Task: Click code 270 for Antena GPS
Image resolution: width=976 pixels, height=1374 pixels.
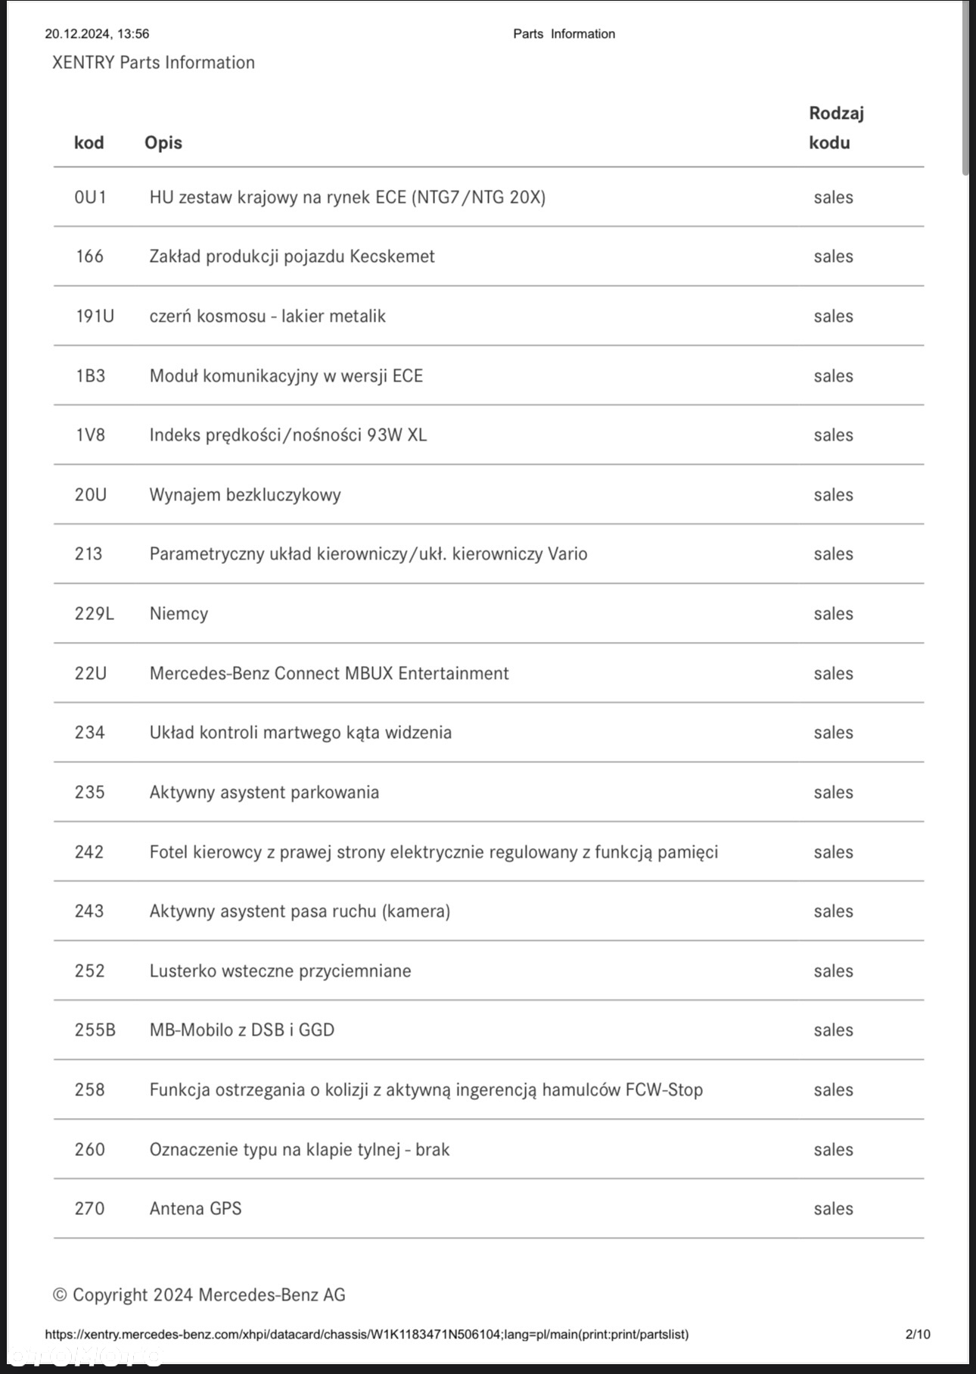Action: coord(89,1208)
